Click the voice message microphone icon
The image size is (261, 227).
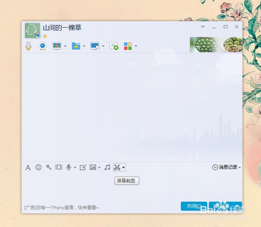pyautogui.click(x=68, y=167)
